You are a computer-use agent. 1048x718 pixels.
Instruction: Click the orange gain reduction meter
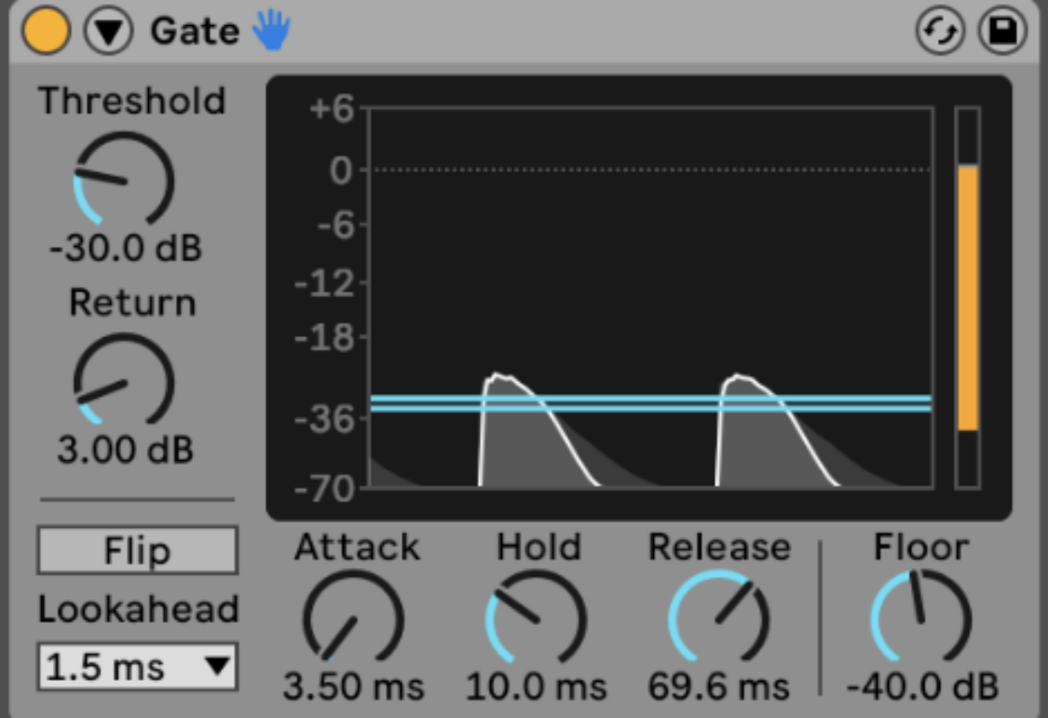968,298
